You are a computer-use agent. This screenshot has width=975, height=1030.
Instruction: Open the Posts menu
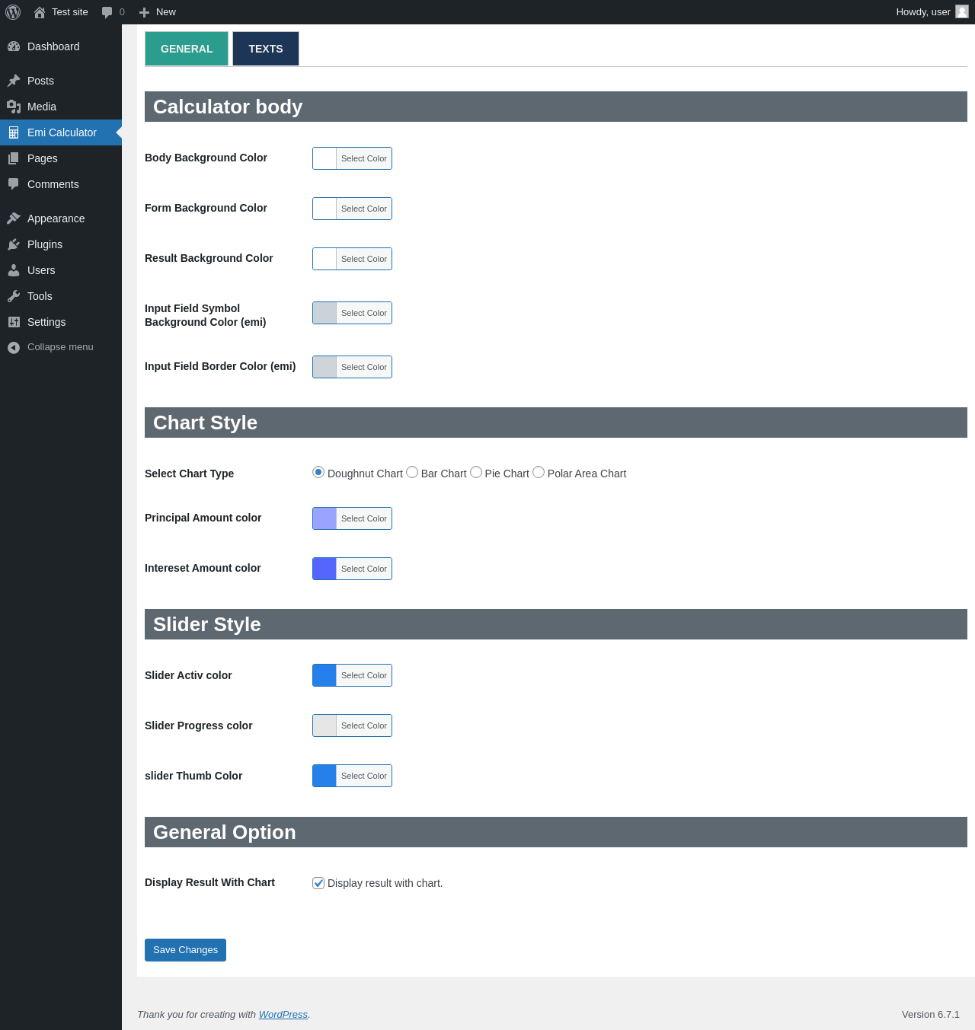pyautogui.click(x=61, y=81)
